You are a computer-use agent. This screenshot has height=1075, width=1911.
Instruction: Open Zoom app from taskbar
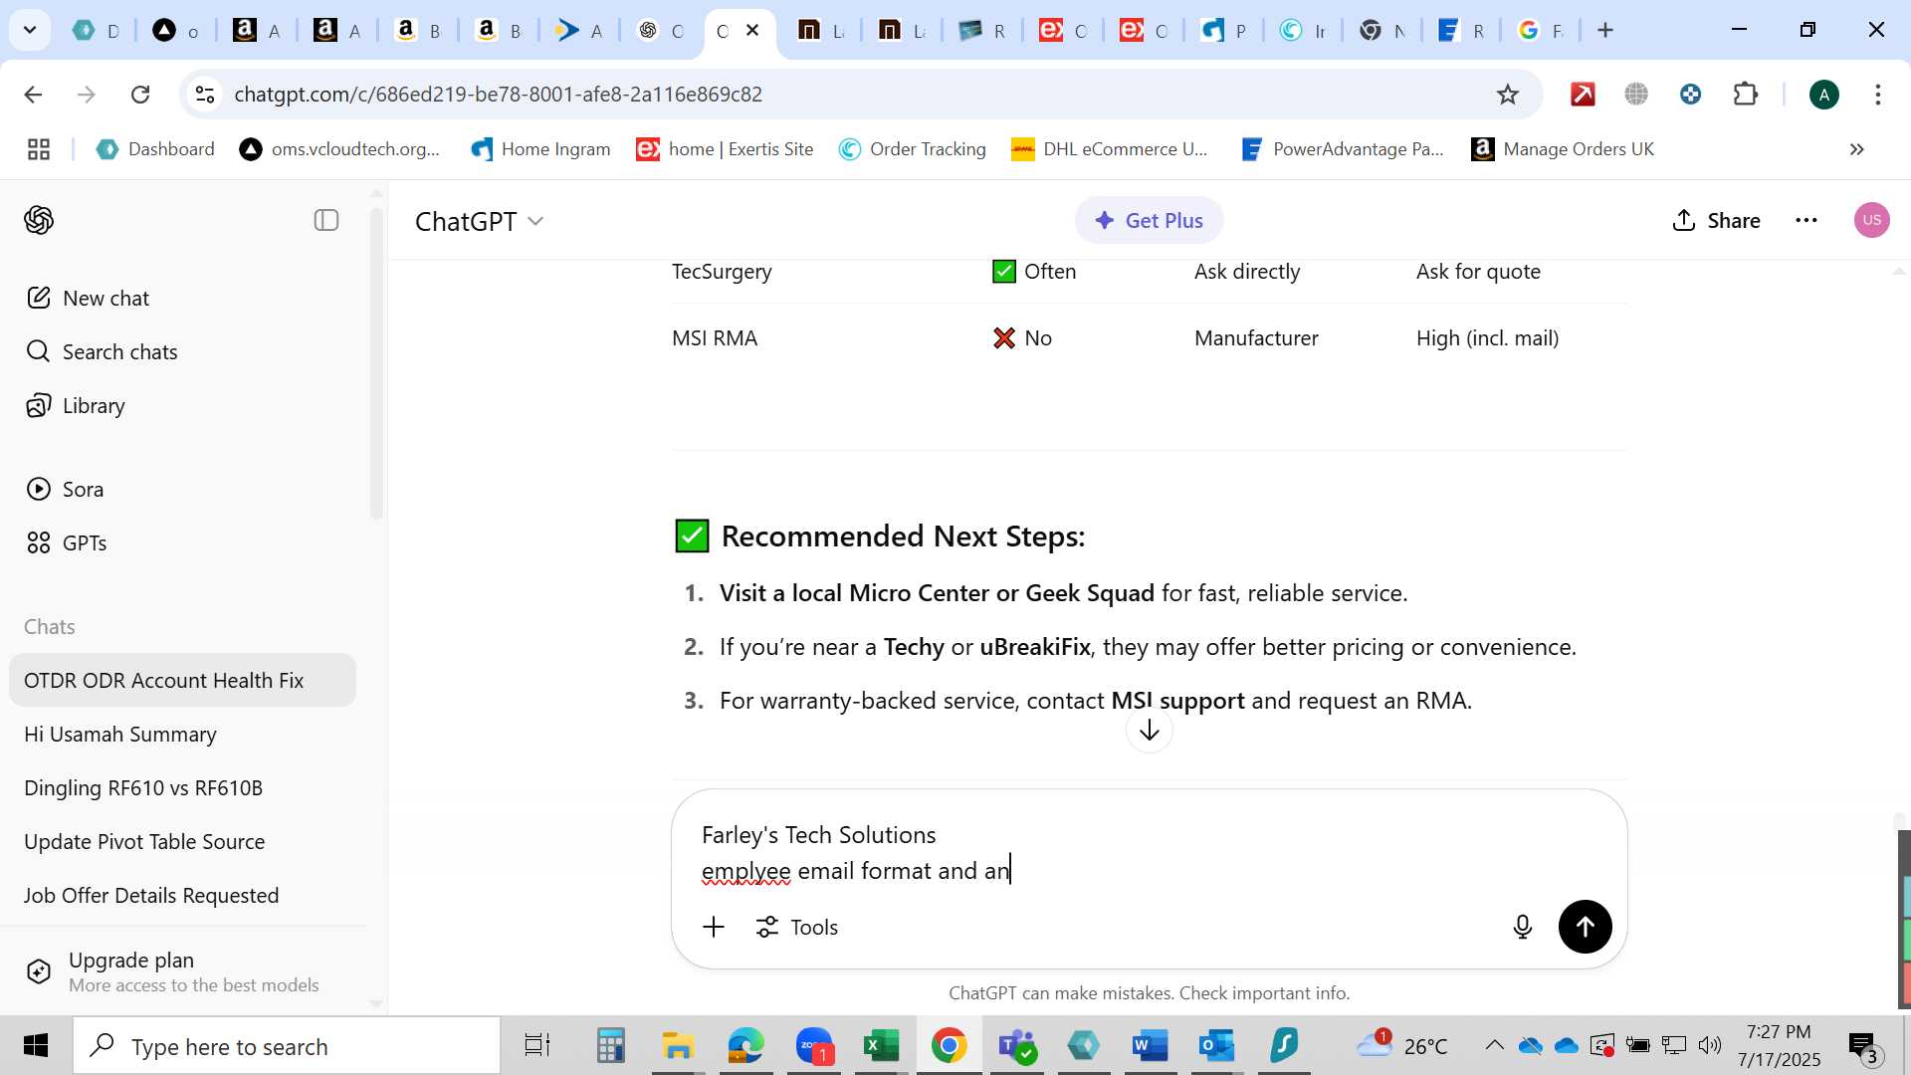(814, 1045)
